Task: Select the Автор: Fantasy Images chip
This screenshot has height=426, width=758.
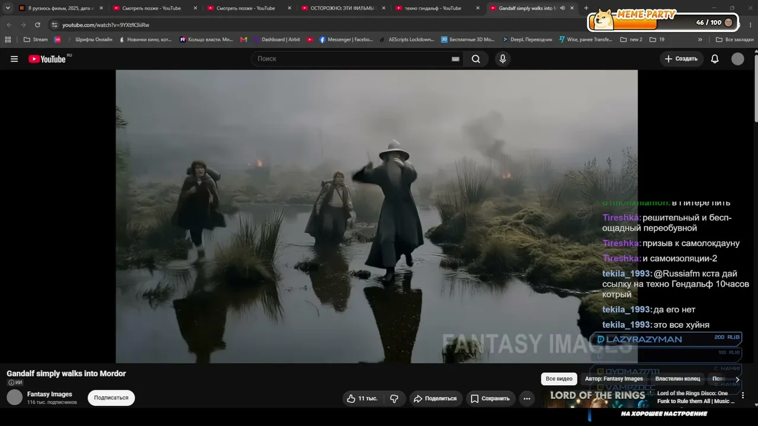Action: click(x=614, y=379)
